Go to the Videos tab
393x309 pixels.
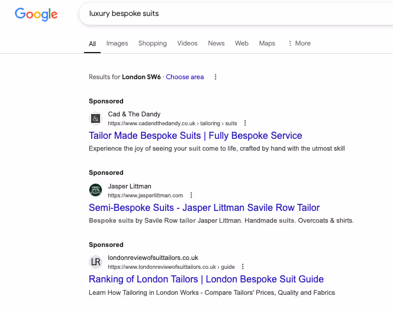pyautogui.click(x=187, y=43)
